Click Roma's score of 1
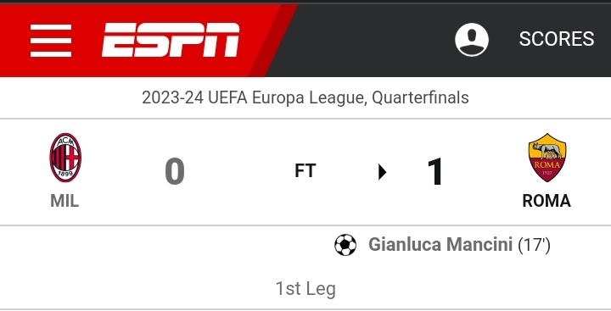 tap(435, 171)
